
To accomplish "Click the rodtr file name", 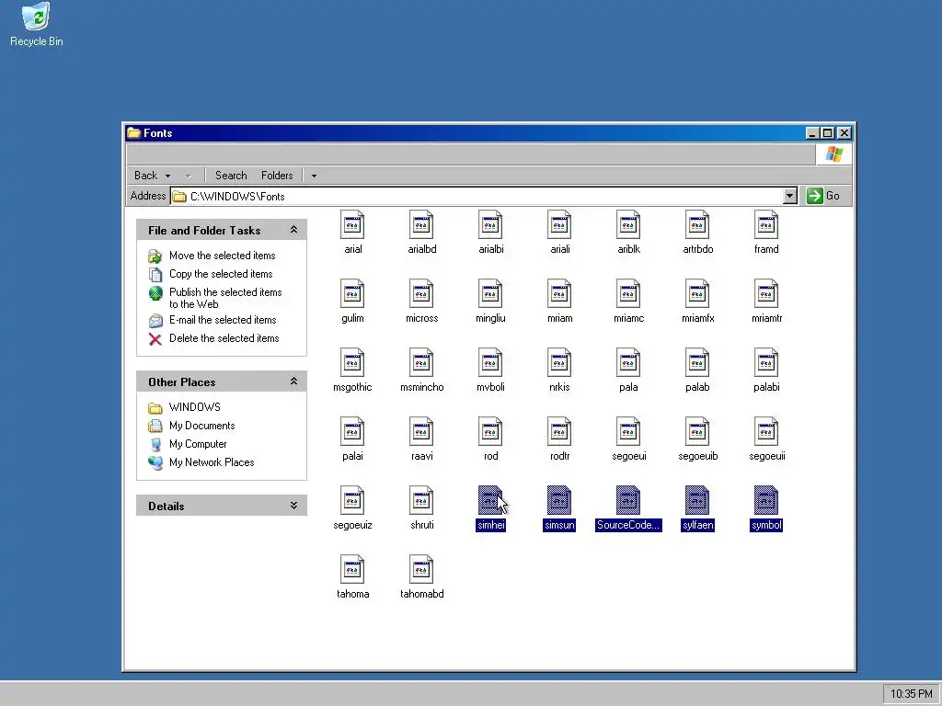I will (x=559, y=456).
